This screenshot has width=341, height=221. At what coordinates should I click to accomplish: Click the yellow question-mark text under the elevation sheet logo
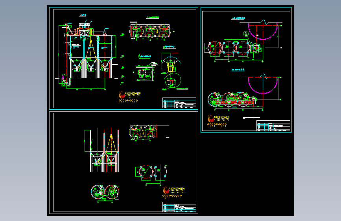(x=128, y=101)
